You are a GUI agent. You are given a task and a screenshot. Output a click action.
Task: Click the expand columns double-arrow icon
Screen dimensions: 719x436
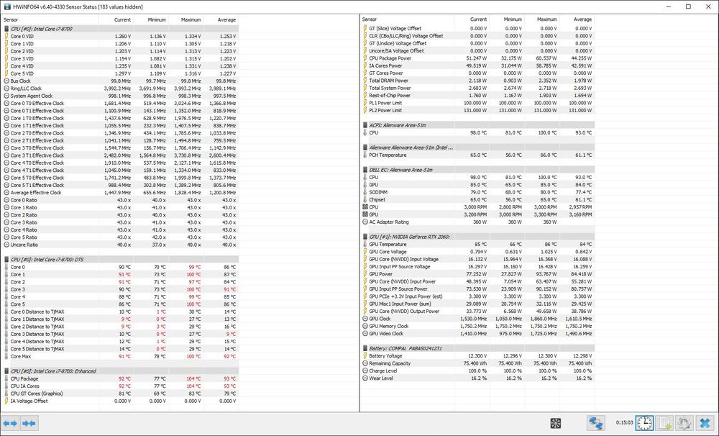pos(10,423)
